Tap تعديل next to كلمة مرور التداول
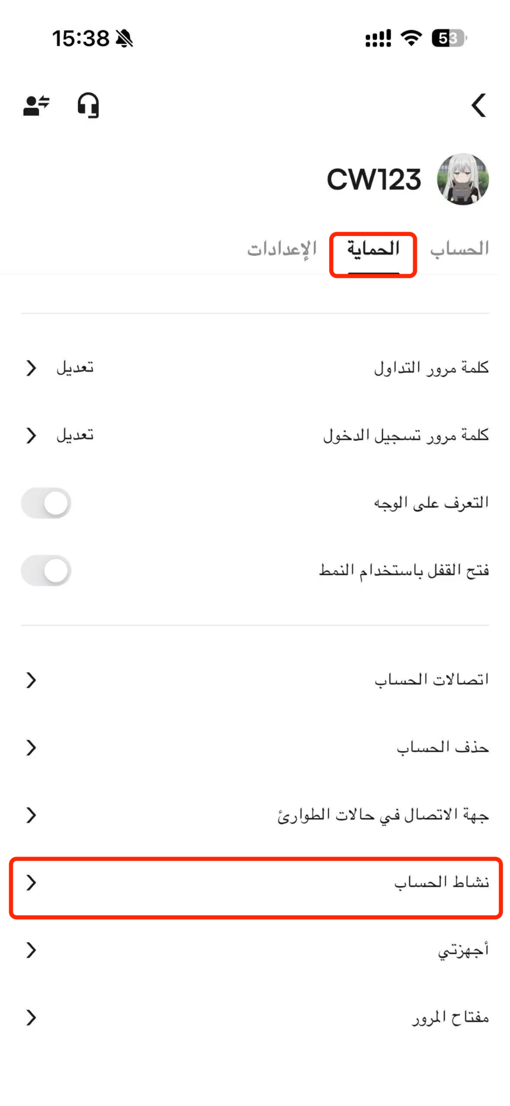The height and width of the screenshot is (1106, 510). [75, 368]
